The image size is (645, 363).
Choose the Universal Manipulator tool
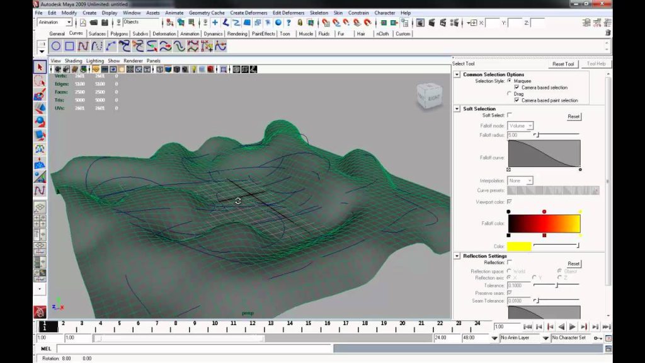pos(40,149)
